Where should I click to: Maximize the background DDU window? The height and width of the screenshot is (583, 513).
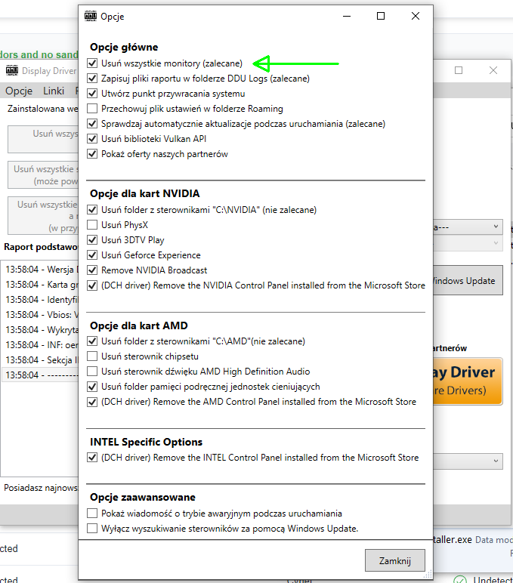[x=459, y=70]
